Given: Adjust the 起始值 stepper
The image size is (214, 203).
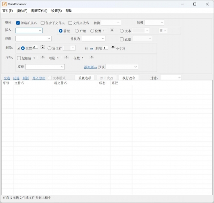Looking at the screenshot, I should click(x=43, y=57).
